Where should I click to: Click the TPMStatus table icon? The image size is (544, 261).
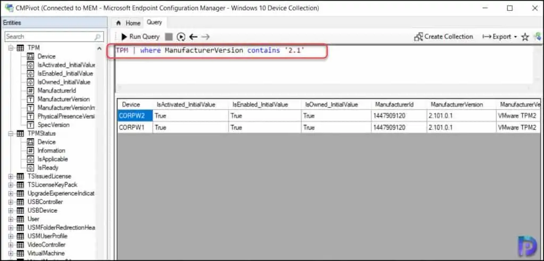tap(21, 133)
